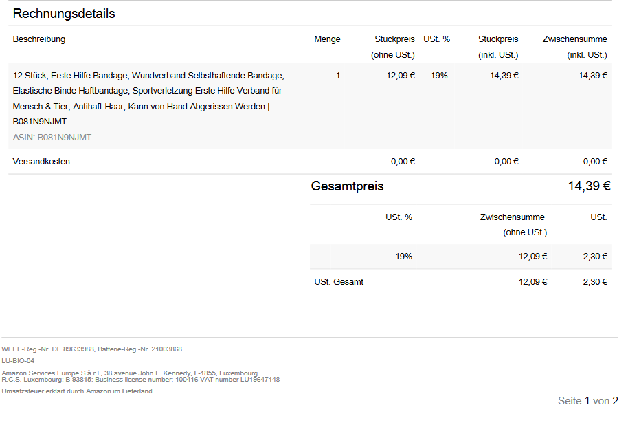628x425 pixels.
Task: Click the Beschreibung column header
Action: 39,39
